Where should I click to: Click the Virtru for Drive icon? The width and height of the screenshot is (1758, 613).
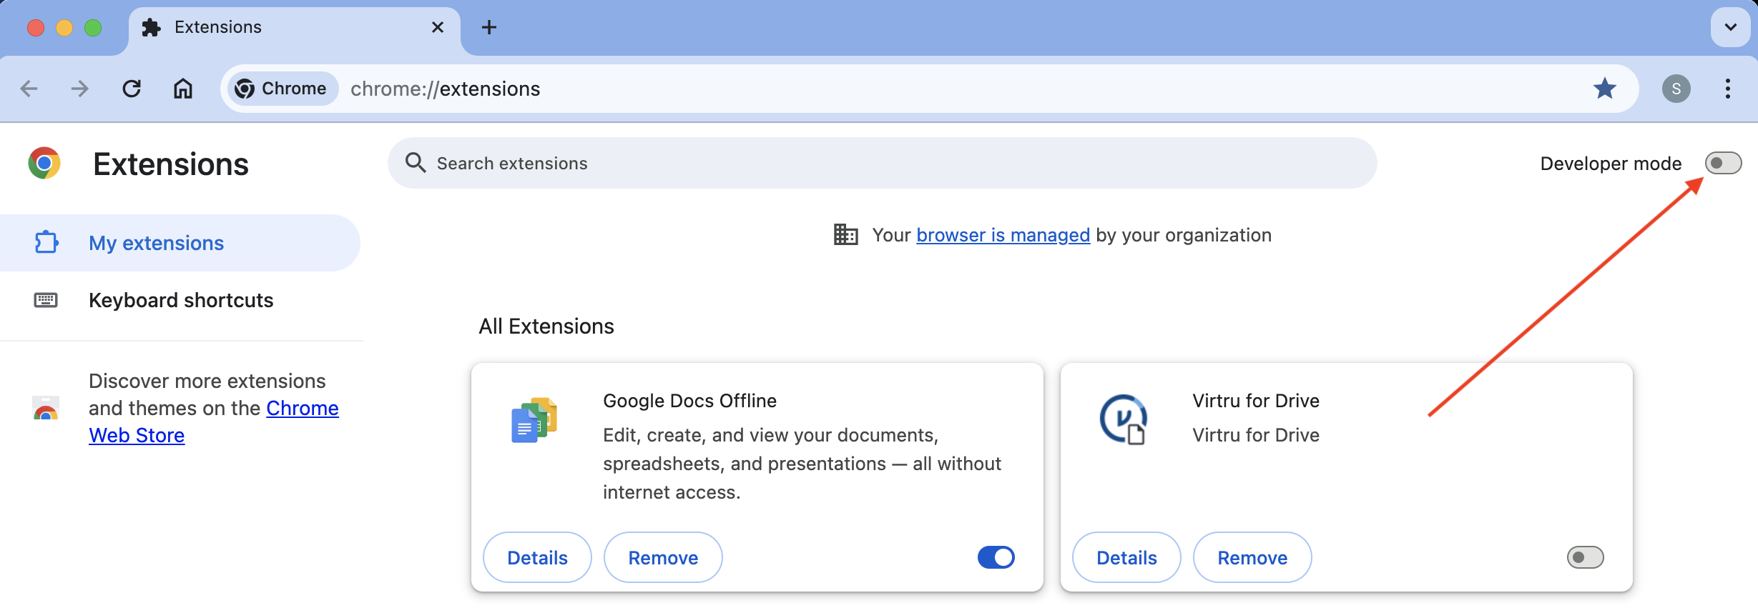tap(1124, 420)
